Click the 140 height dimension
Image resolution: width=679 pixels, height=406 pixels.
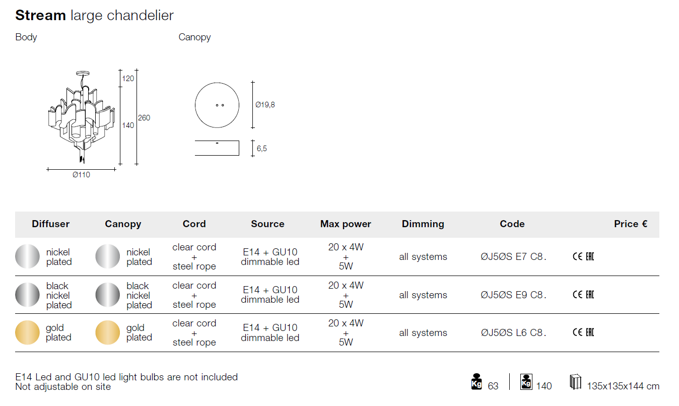click(128, 125)
